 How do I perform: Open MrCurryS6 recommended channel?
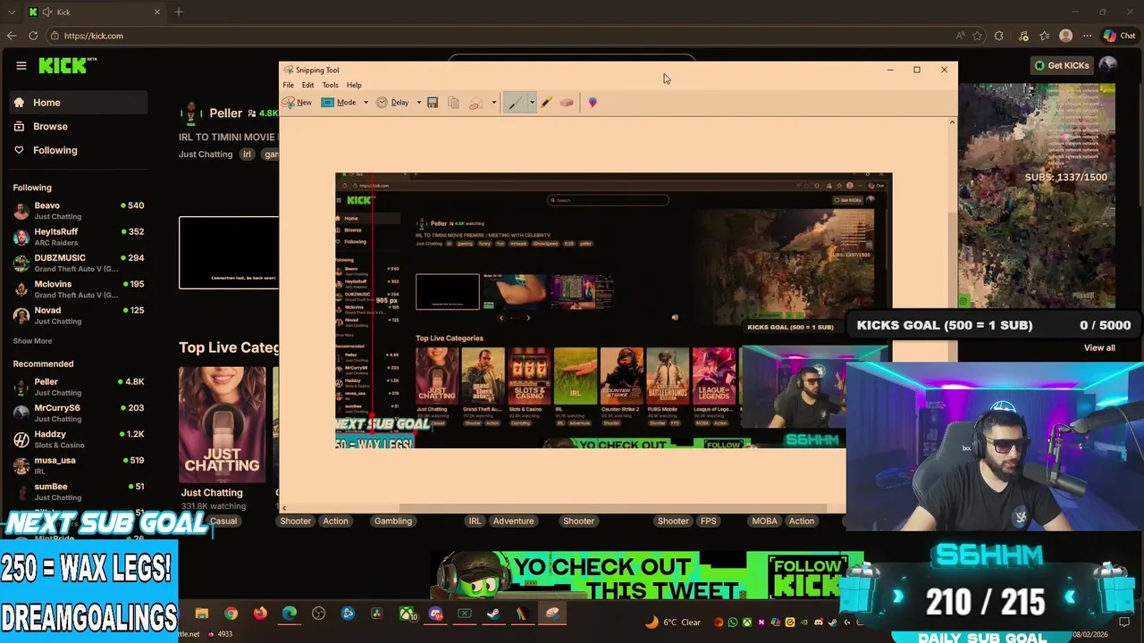pos(78,413)
